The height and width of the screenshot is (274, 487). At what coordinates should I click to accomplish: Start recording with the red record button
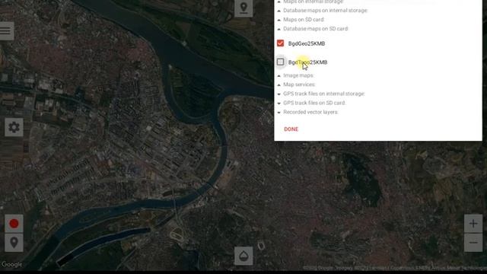click(x=14, y=223)
